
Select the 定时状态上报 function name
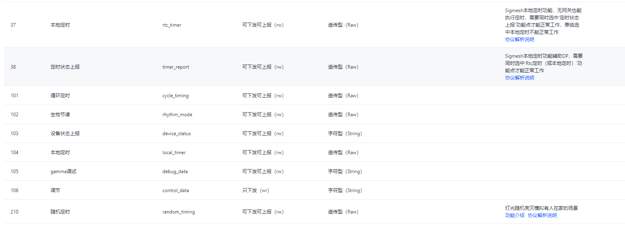[65, 67]
